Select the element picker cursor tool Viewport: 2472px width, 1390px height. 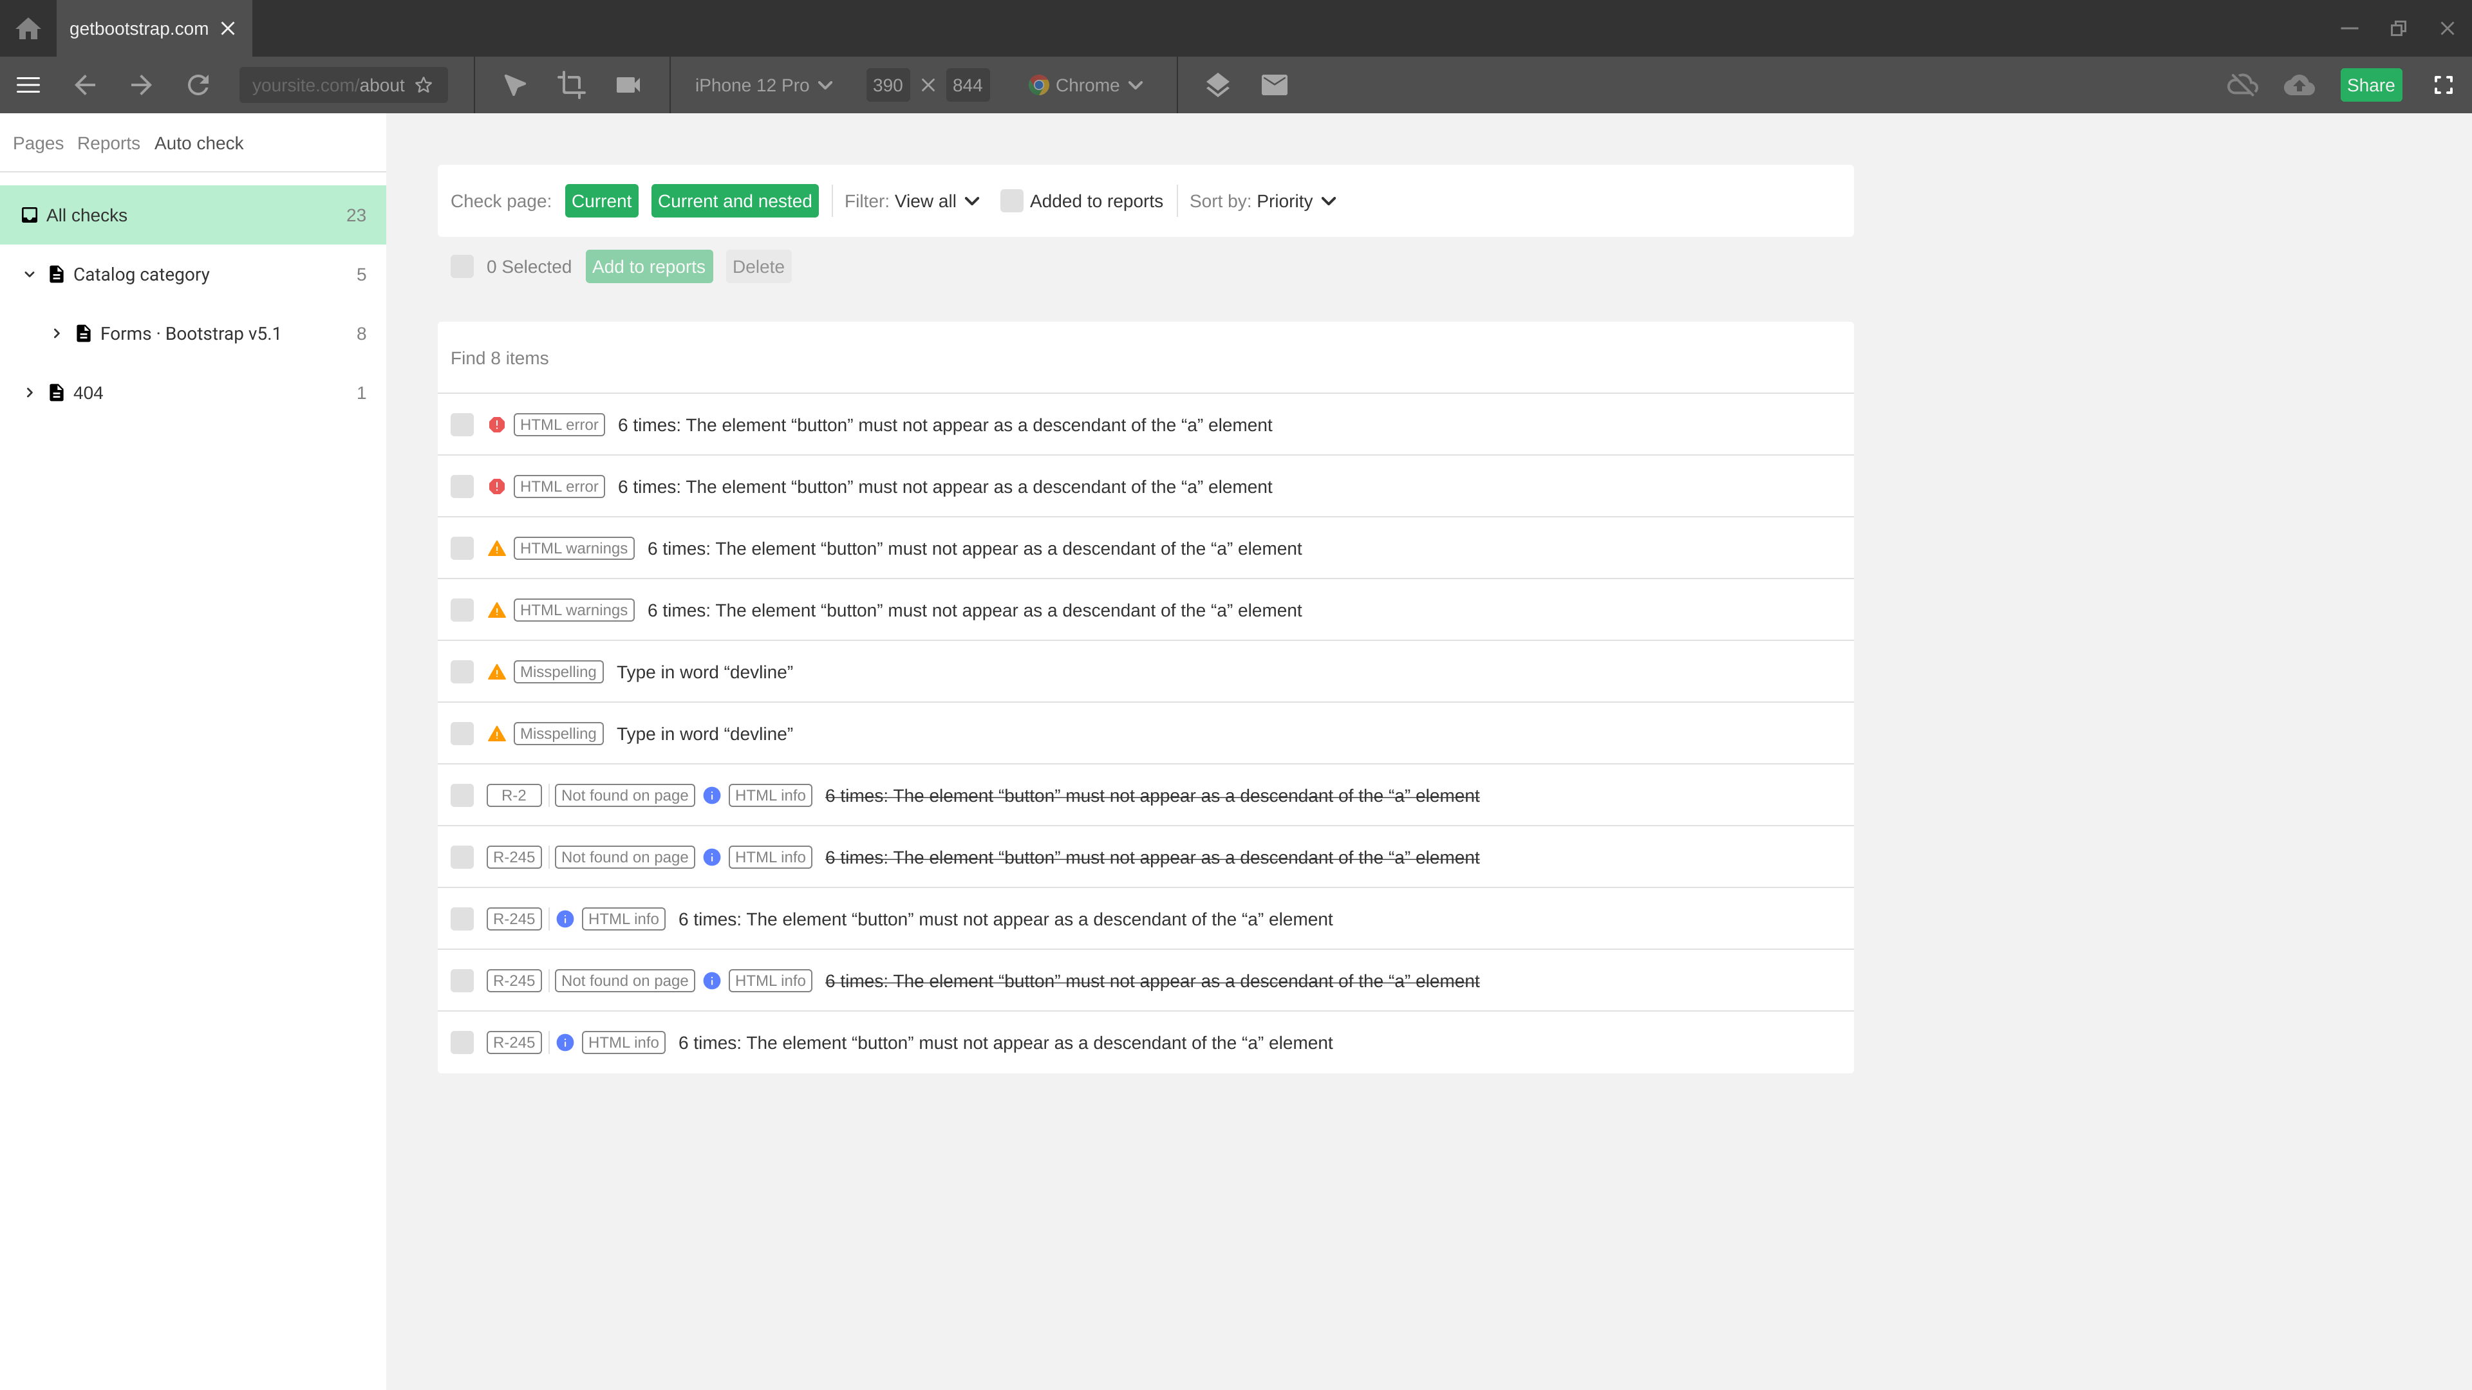click(515, 84)
